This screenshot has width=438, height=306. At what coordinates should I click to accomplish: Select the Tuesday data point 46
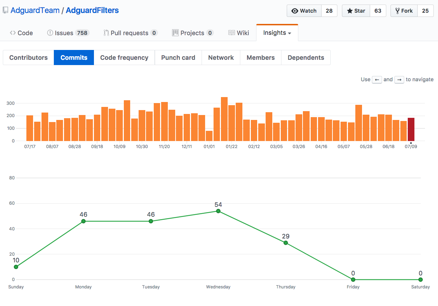pos(151,221)
